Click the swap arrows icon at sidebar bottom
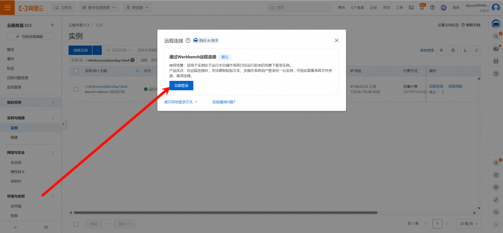The image size is (503, 233). pos(15,227)
